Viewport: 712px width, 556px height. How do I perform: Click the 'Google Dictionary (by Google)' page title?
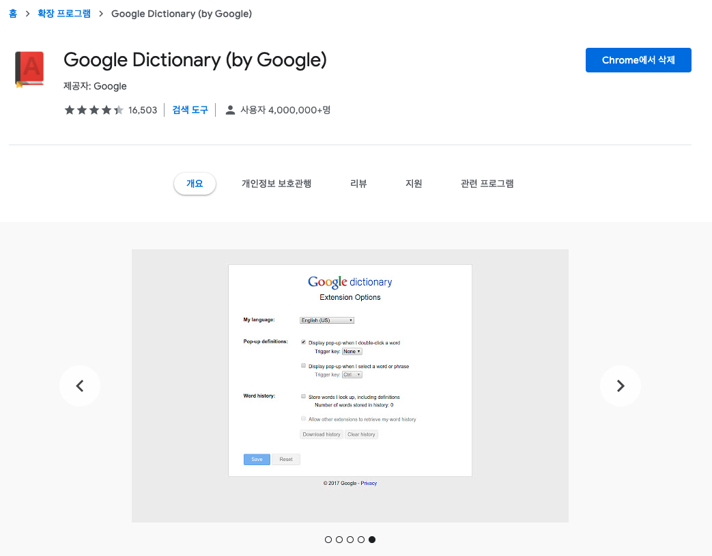pos(195,60)
